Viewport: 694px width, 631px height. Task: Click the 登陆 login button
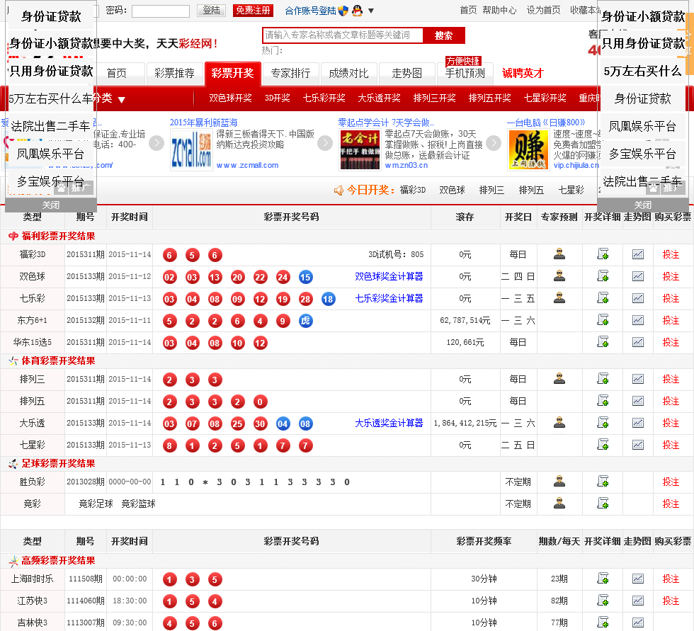click(211, 10)
